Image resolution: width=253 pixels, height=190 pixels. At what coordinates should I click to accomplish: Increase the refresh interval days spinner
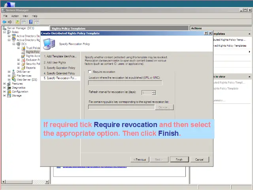pyautogui.click(x=154, y=91)
